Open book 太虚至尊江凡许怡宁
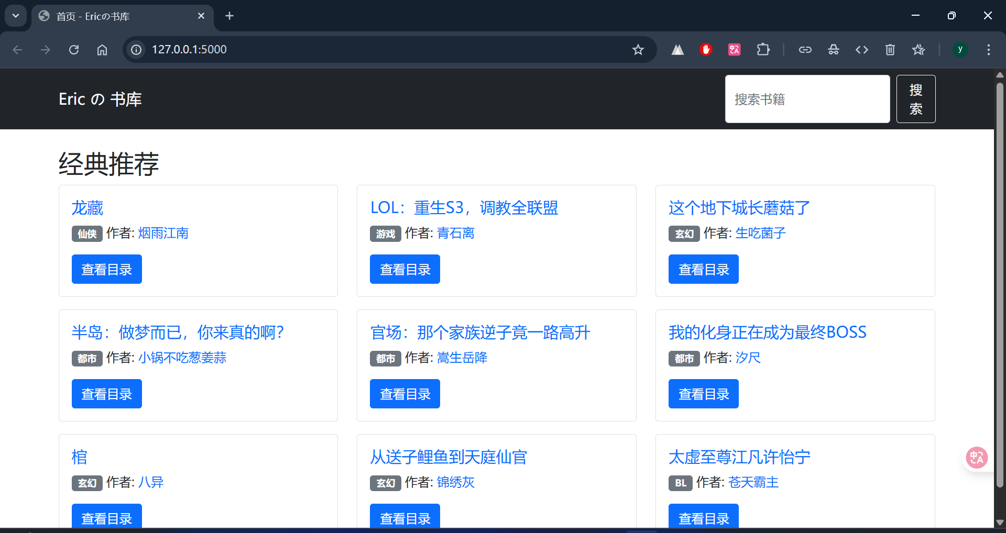 [x=739, y=457]
